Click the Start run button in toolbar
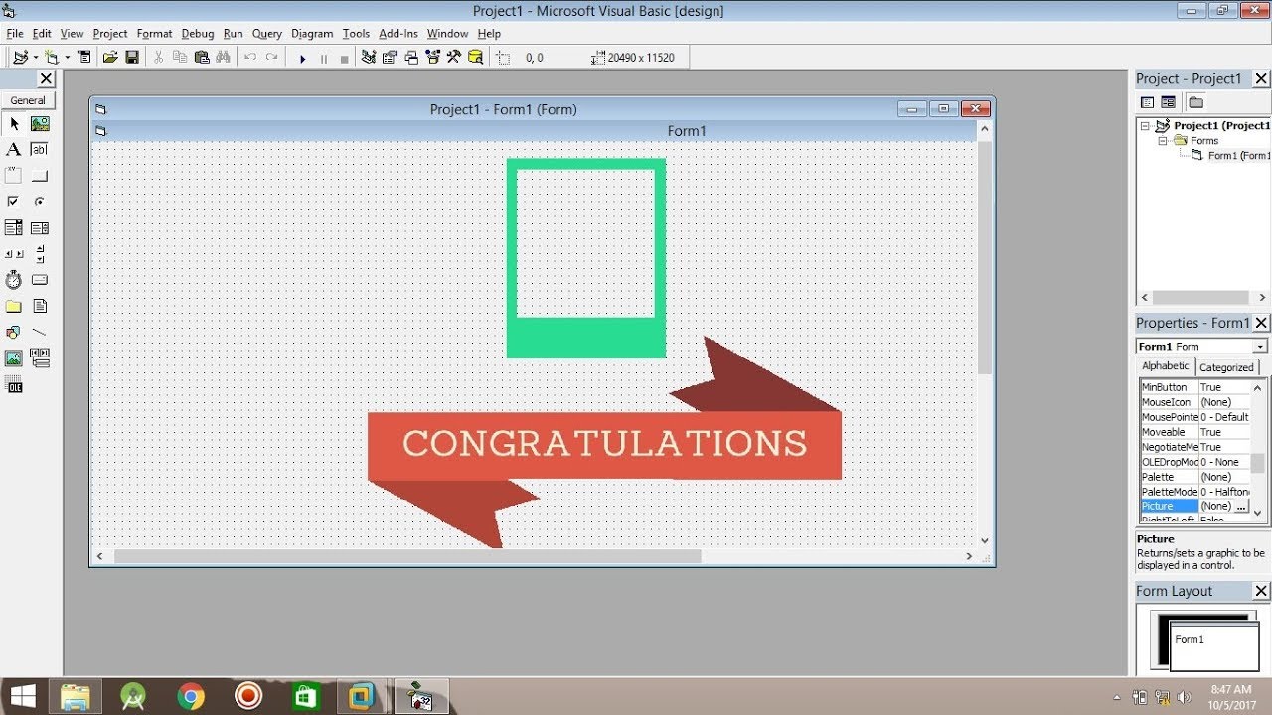The height and width of the screenshot is (715, 1272). [x=302, y=58]
